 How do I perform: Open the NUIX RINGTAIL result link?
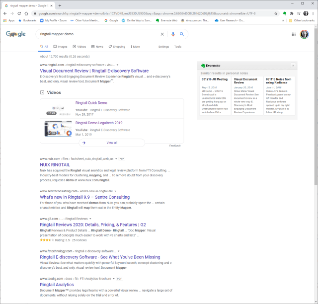pos(55,164)
